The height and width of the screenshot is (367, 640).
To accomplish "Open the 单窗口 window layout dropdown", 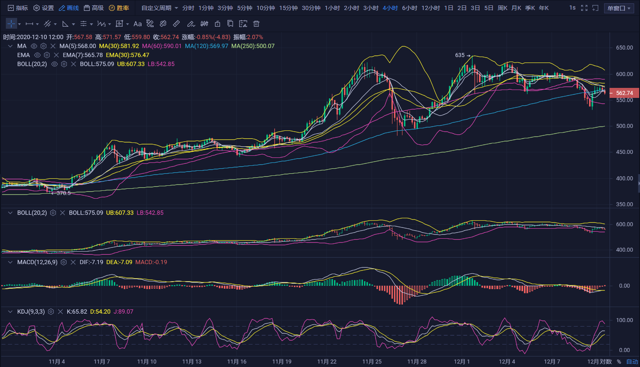I will pos(619,8).
